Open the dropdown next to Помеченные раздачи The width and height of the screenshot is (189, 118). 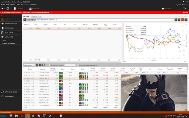coord(70,65)
